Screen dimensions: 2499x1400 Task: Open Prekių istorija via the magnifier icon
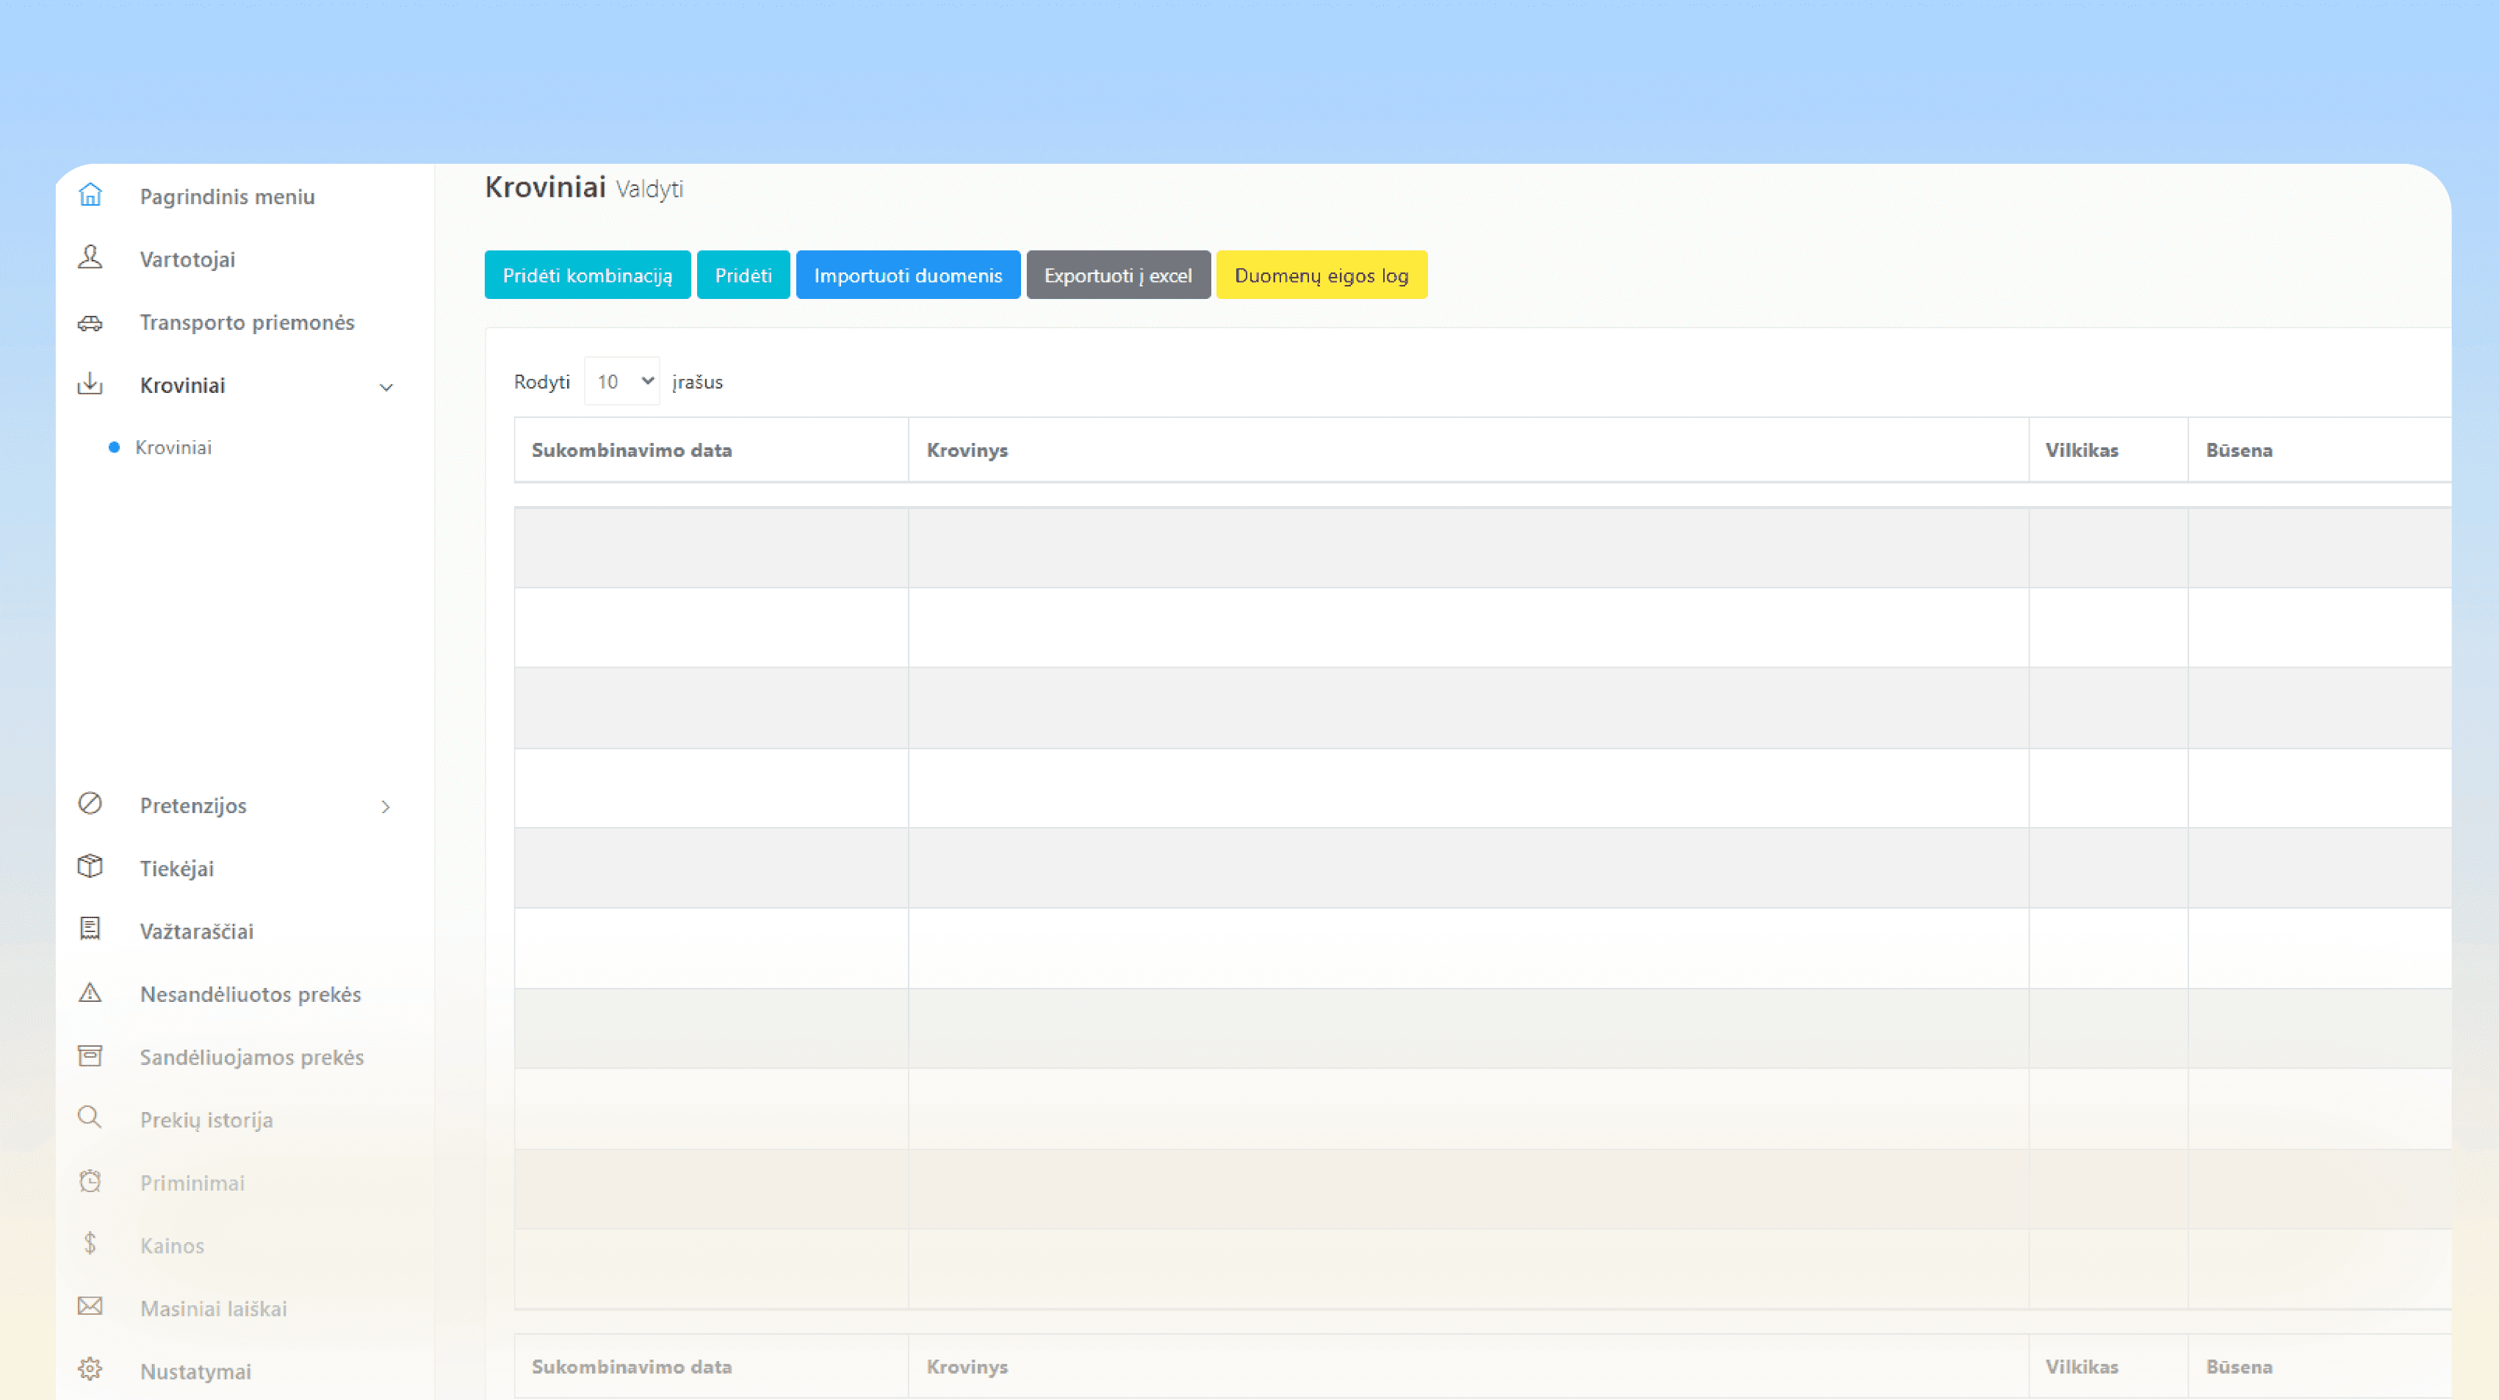(x=90, y=1118)
